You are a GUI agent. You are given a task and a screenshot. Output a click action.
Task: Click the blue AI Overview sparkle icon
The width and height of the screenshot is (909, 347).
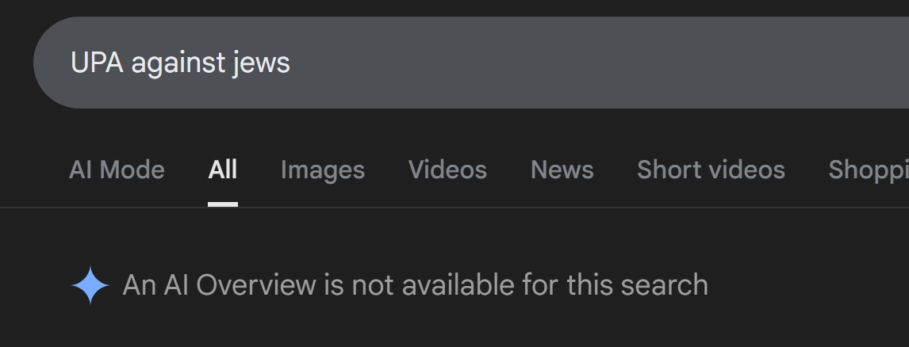point(90,285)
